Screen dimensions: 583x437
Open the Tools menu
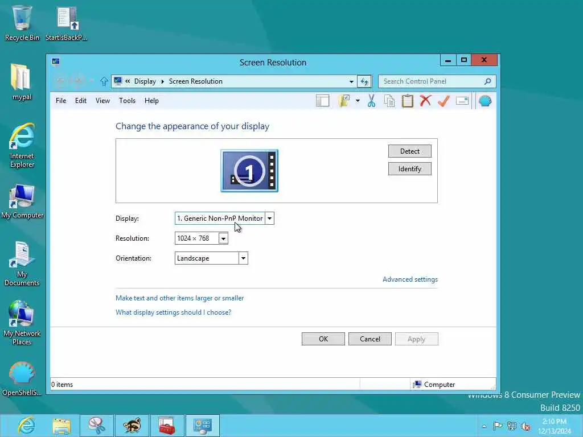127,101
